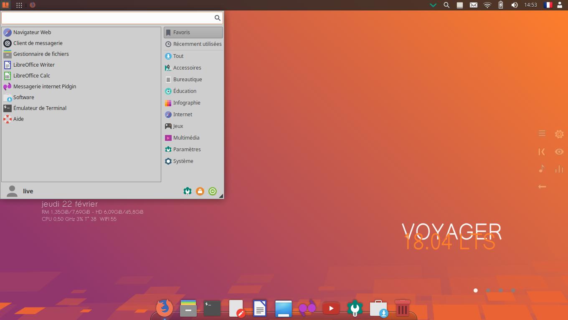Screen dimensions: 568x320
Task: Click the menu resize grip in bottom-right corner
Action: pos(221,196)
